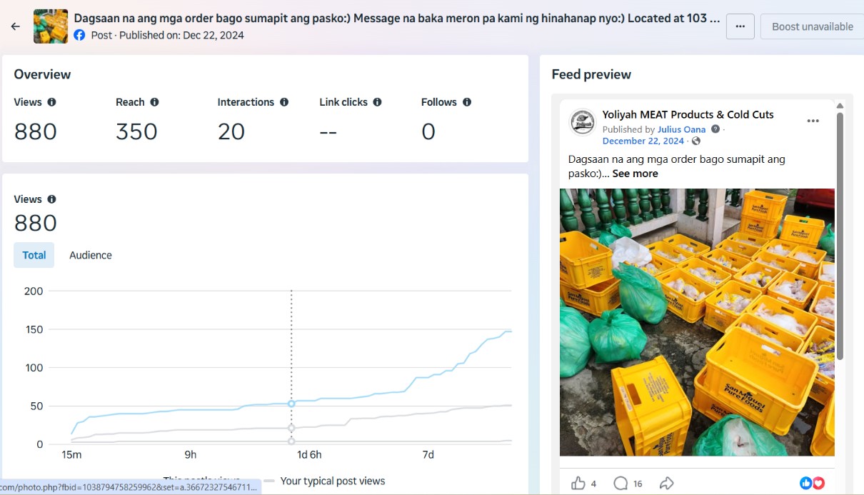Screen dimensions: 864x495
Task: Click the December 22, 2024 post date
Action: 643,141
